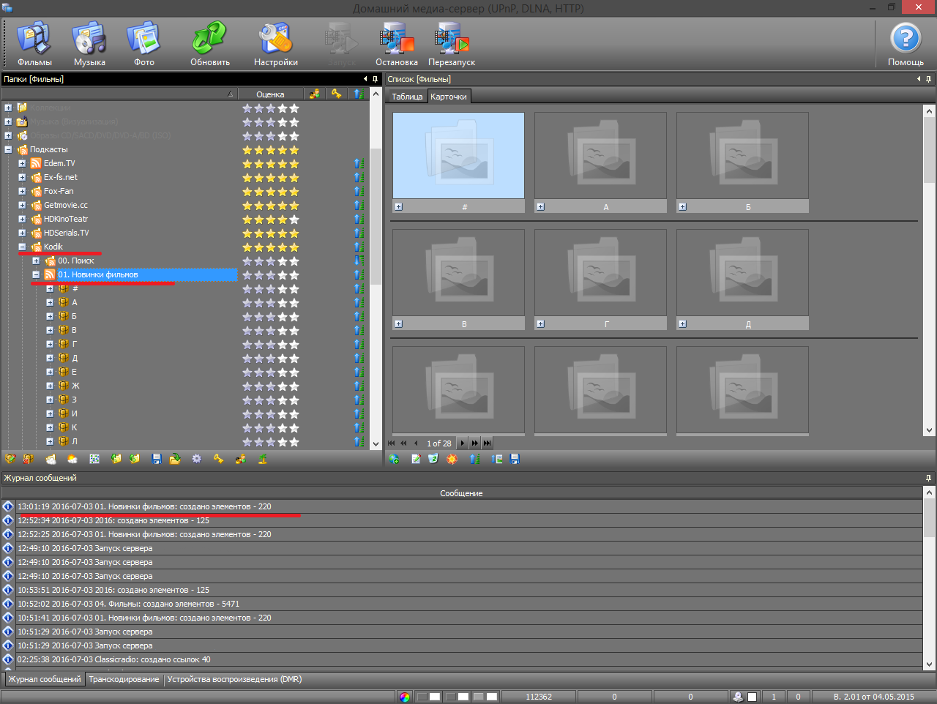The image size is (937, 704).
Task: Click the color wheel icon in status bar
Action: pos(405,697)
